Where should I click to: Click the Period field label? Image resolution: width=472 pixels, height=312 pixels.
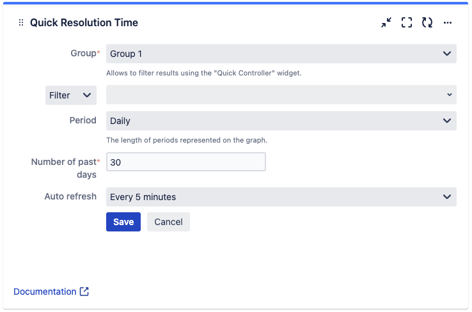[x=83, y=120]
